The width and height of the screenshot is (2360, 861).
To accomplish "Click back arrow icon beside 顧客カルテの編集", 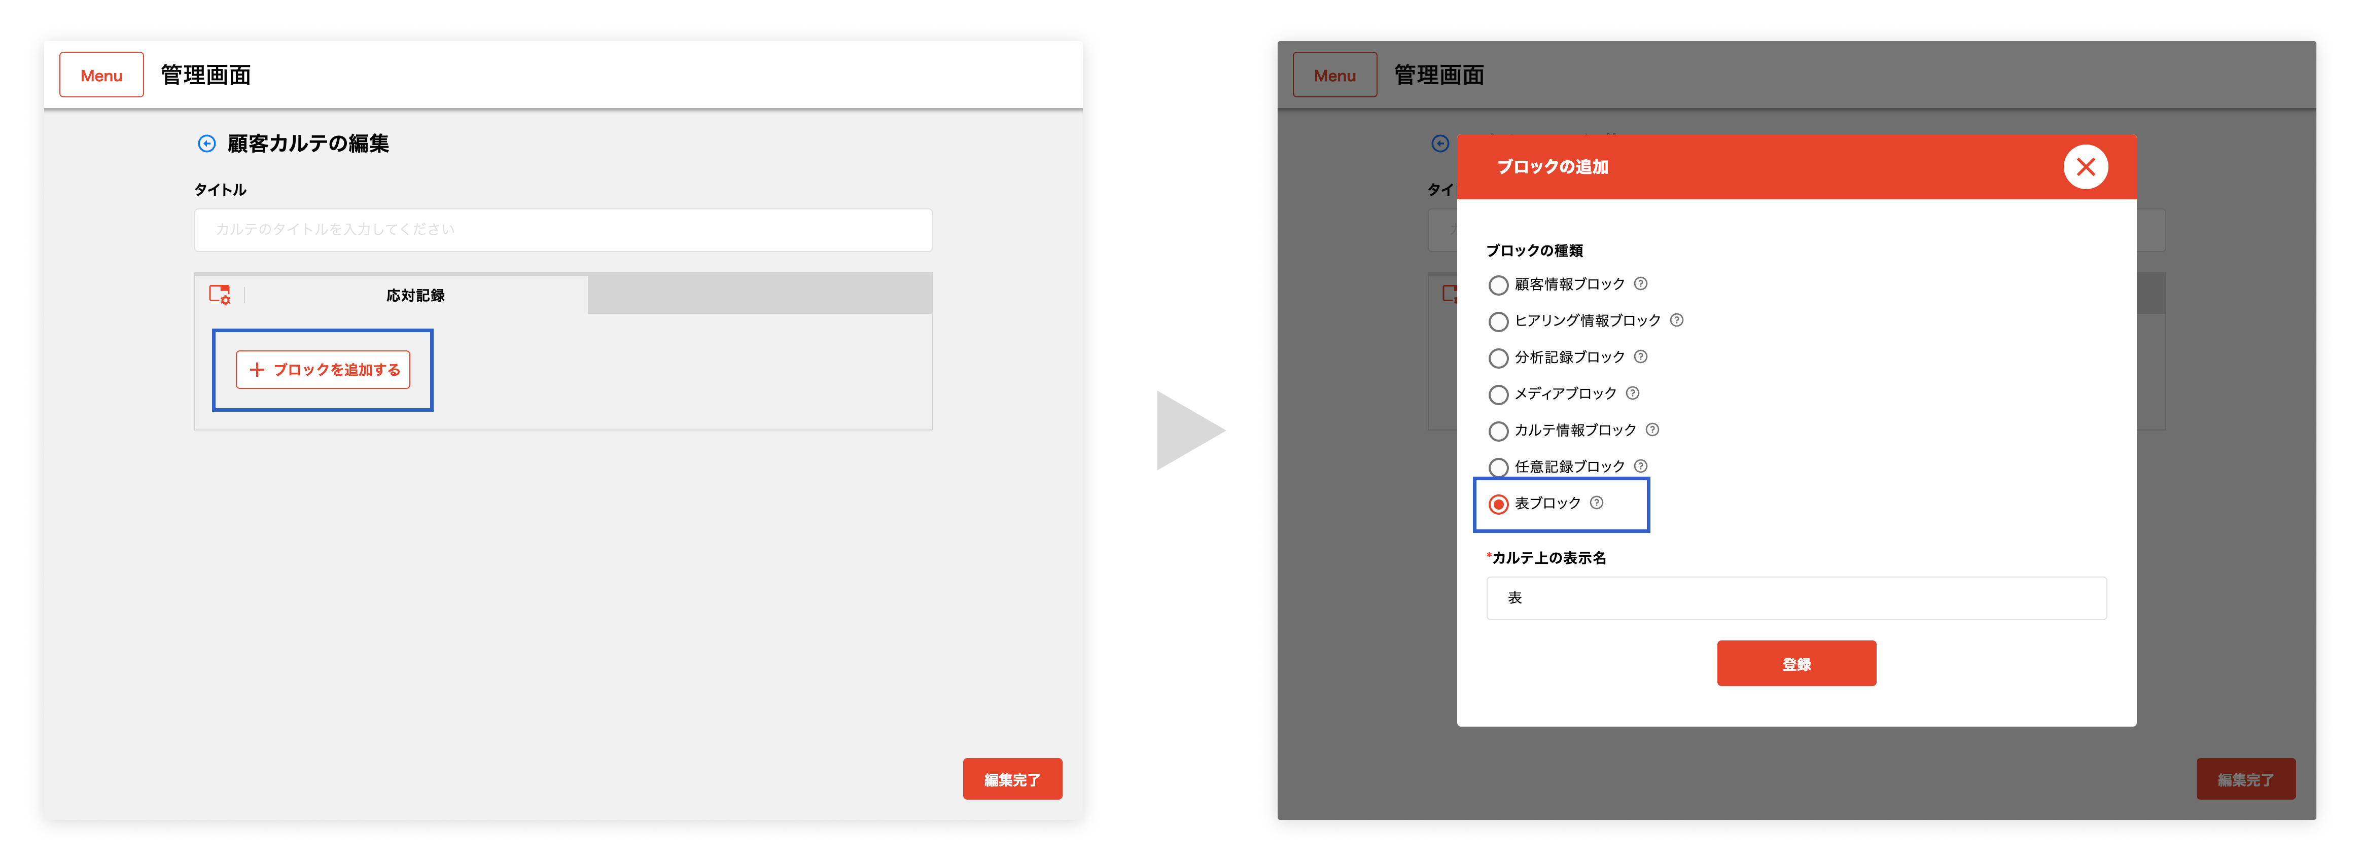I will tap(207, 144).
